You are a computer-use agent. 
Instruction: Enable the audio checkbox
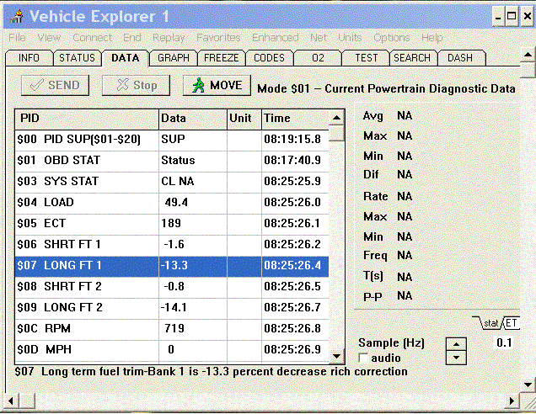tap(364, 358)
